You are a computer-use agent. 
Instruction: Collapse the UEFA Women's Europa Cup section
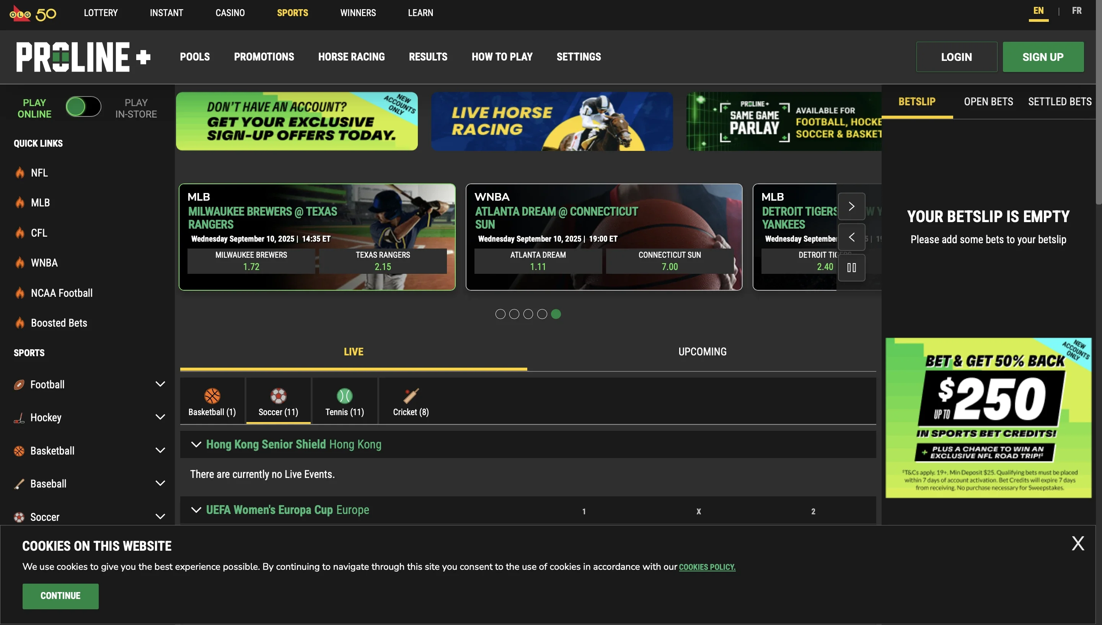(x=196, y=510)
